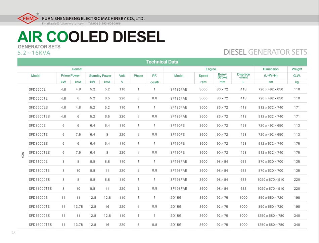This screenshot has width=319, height=243.
Task: Click the G.W. weight header
Action: click(297, 76)
